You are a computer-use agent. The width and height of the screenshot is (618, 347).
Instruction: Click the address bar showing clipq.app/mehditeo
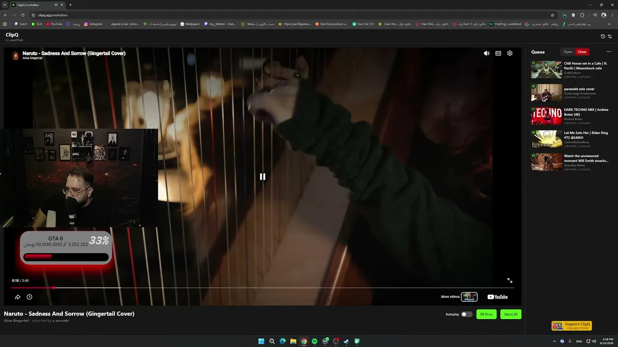290,15
